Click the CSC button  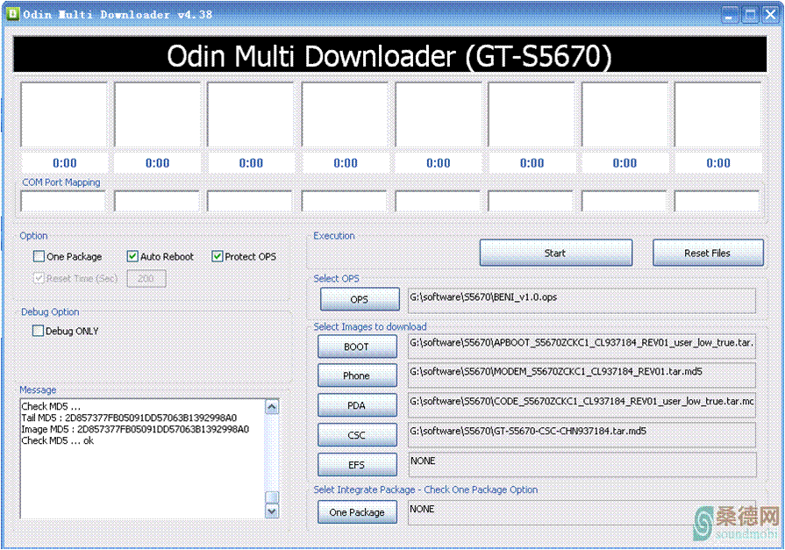(357, 435)
